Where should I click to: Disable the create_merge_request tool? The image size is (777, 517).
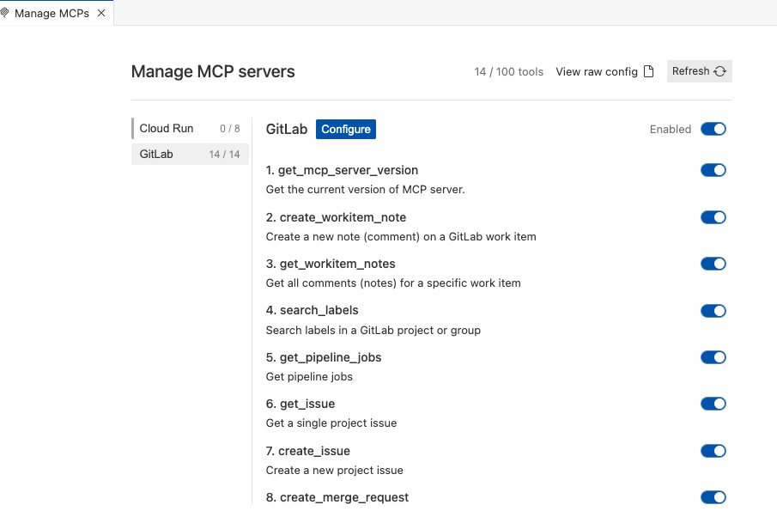click(713, 497)
